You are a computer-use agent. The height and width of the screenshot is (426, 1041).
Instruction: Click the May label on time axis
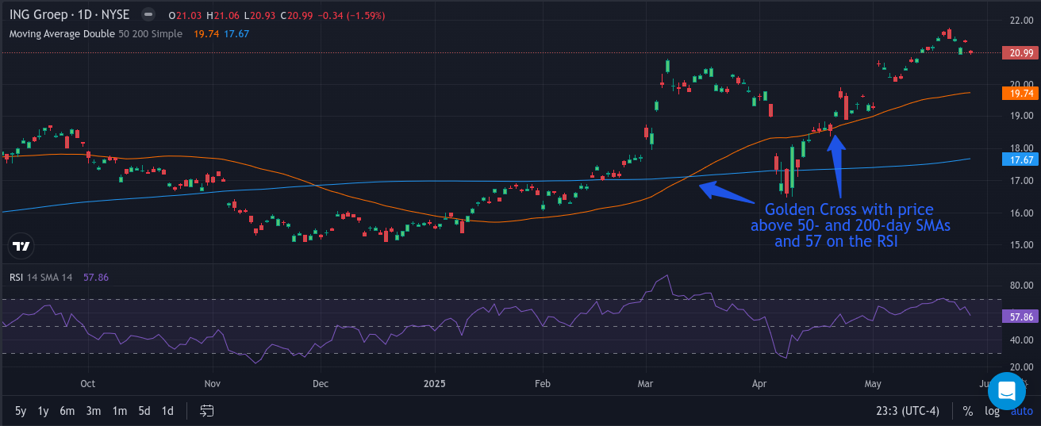[873, 383]
